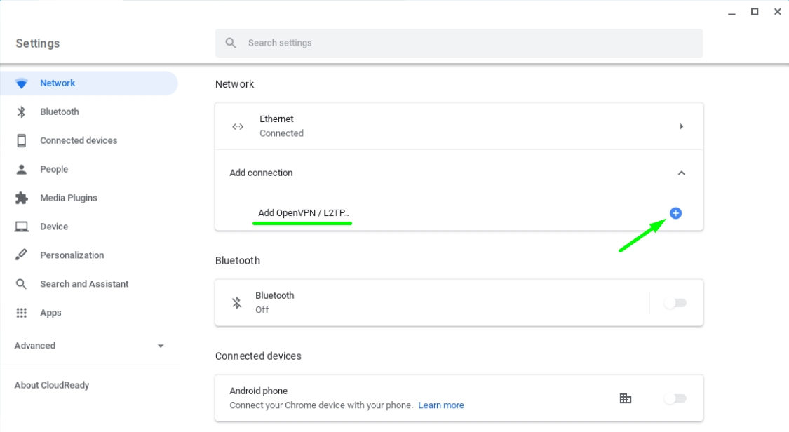
Task: Open the People settings section
Action: pos(88,169)
